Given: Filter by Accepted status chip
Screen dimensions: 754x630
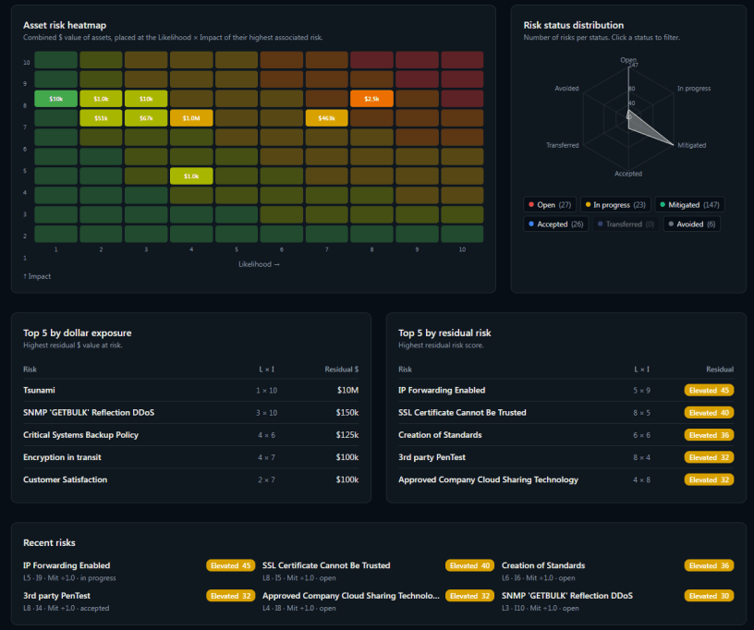Looking at the screenshot, I should 555,224.
